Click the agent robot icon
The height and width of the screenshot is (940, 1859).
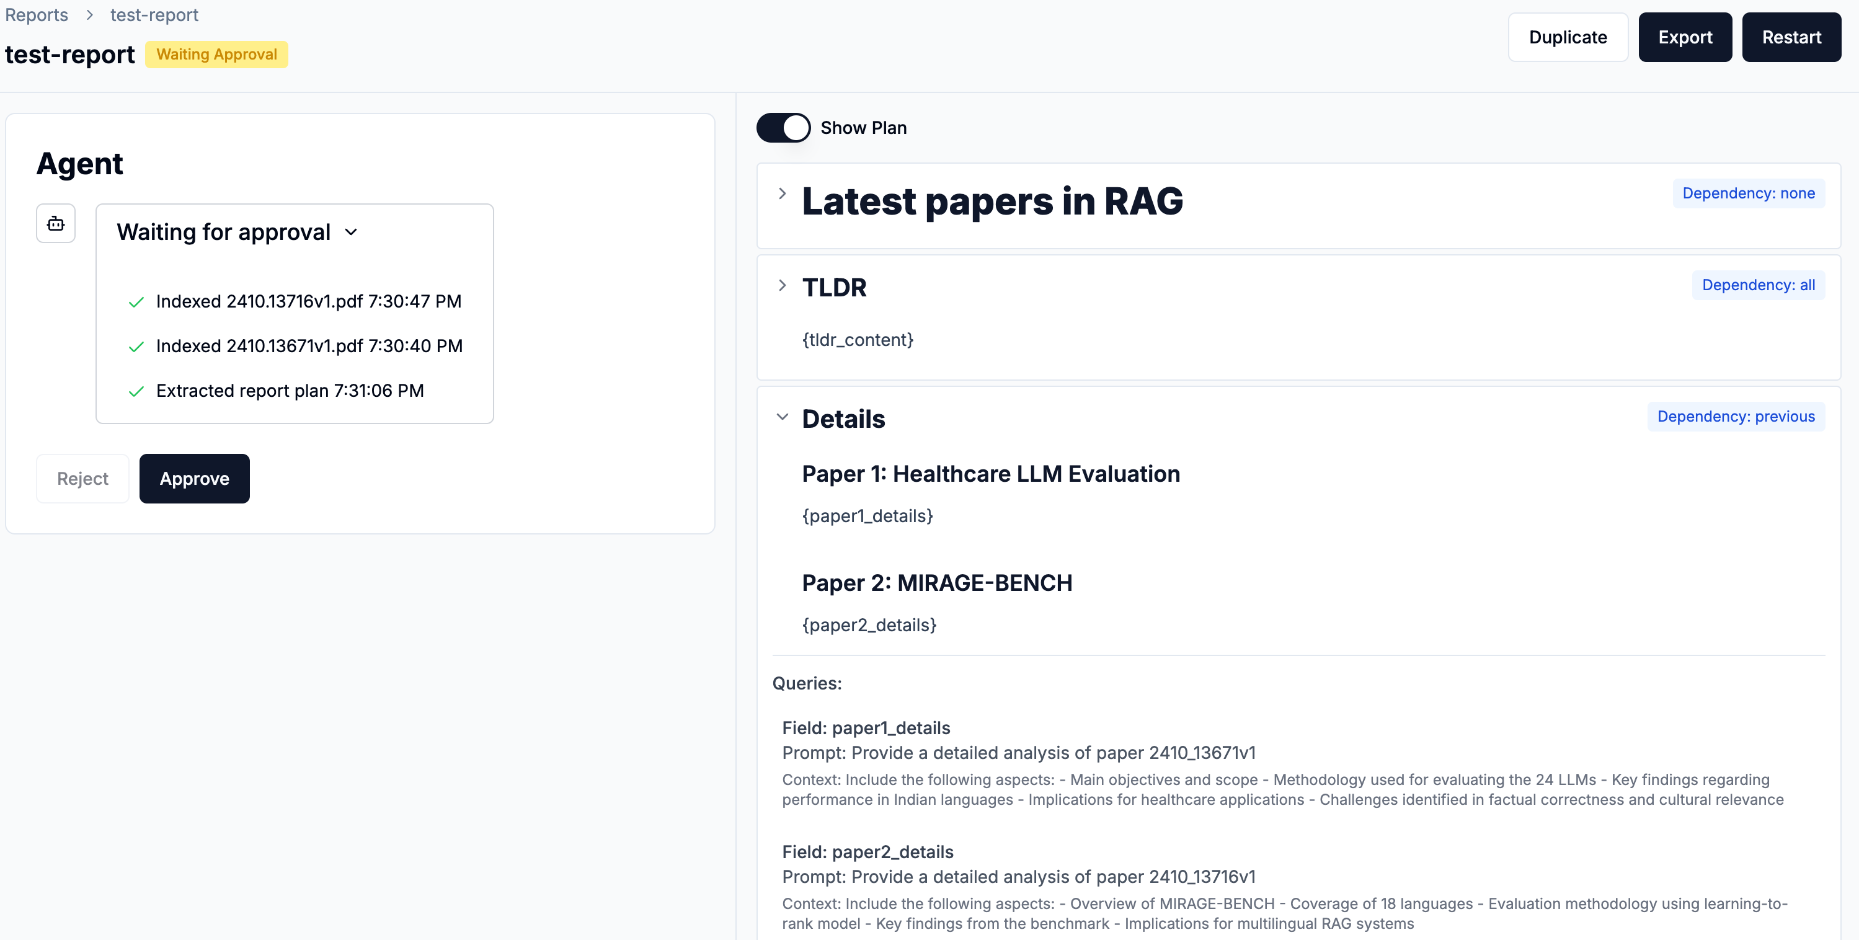point(56,224)
